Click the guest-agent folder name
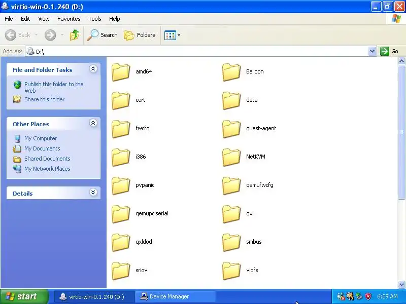 [261, 128]
